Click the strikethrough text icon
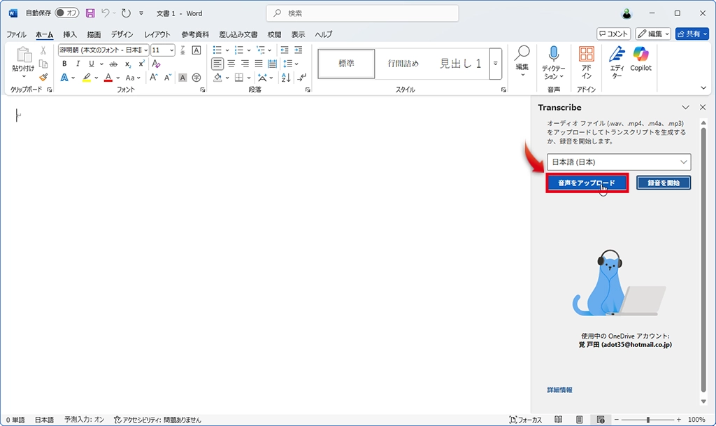 point(113,64)
